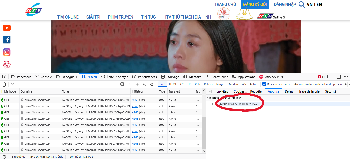Click the HTV Online logo in header
The image size is (350, 159).
tap(271, 16)
